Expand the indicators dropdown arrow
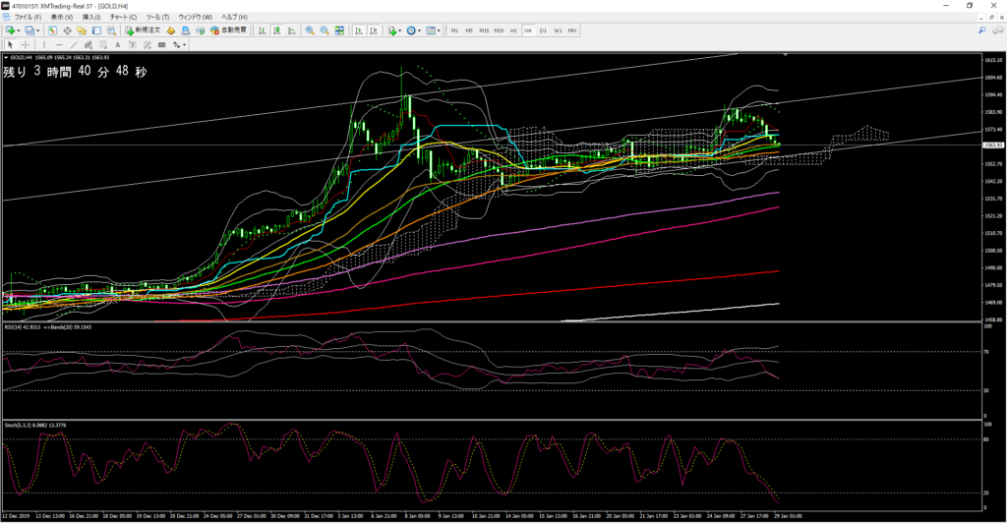The width and height of the screenshot is (1007, 523). [x=399, y=30]
